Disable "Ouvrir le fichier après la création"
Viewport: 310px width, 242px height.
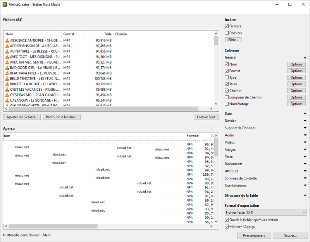pyautogui.click(x=227, y=220)
